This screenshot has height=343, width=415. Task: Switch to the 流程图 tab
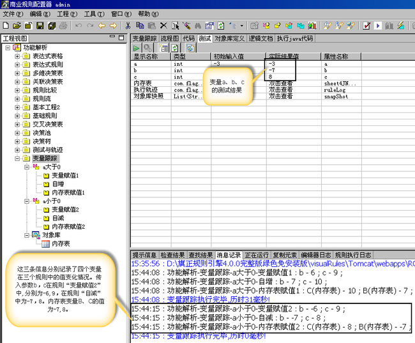(170, 39)
